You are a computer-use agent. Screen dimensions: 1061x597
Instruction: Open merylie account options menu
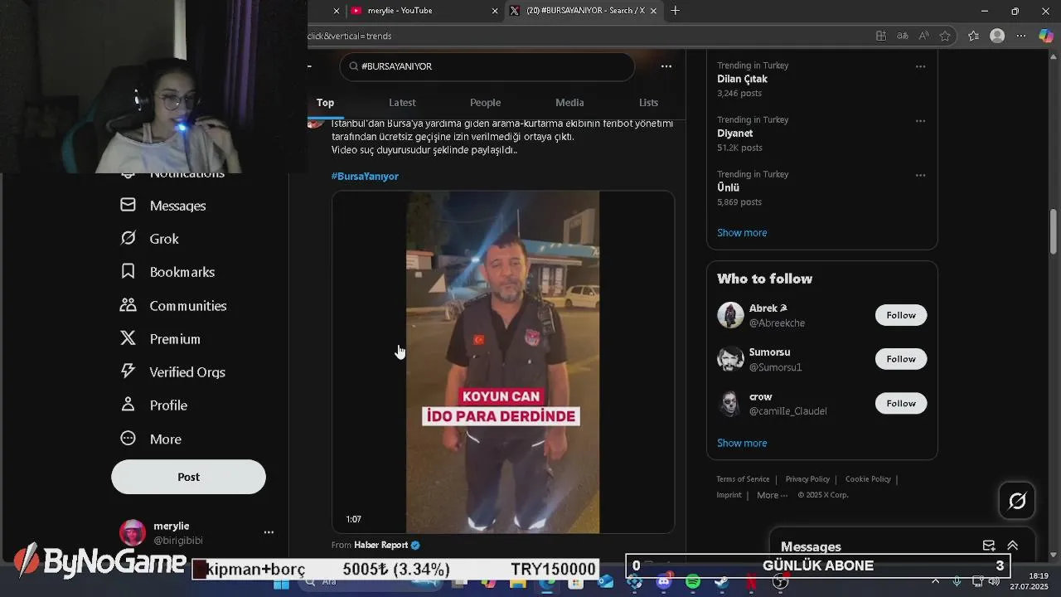269,532
